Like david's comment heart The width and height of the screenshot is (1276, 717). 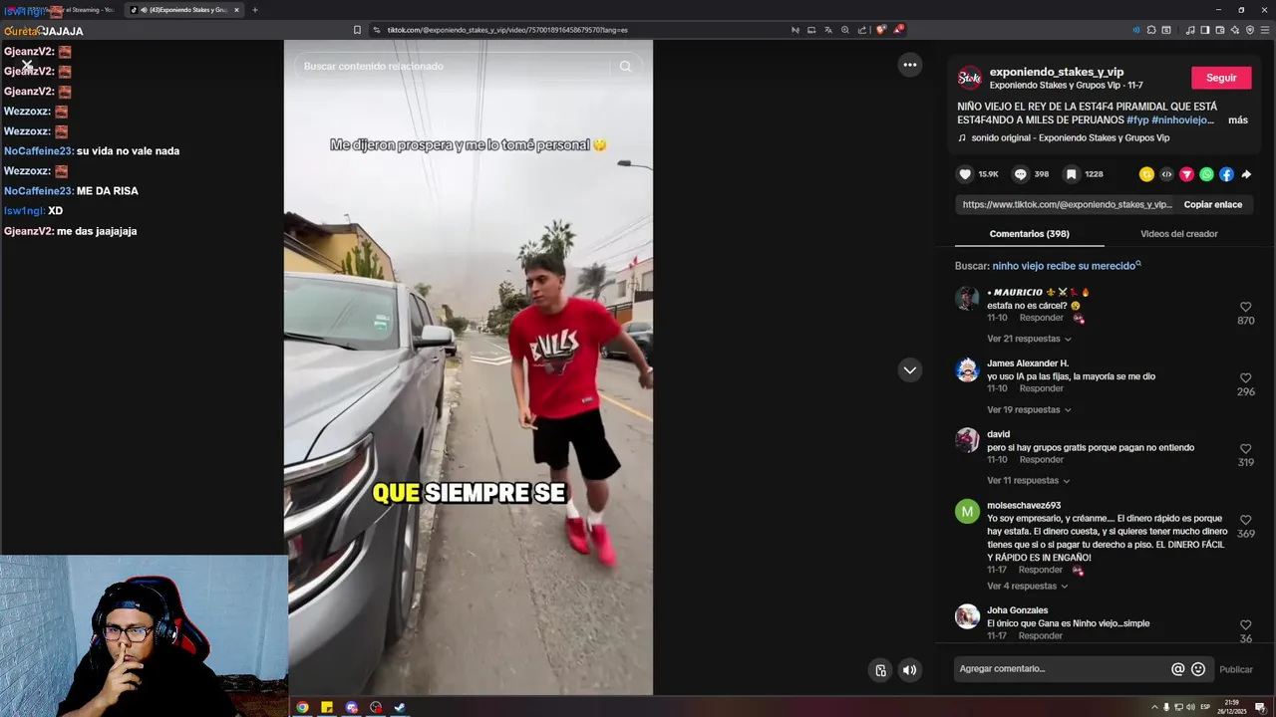pyautogui.click(x=1245, y=449)
